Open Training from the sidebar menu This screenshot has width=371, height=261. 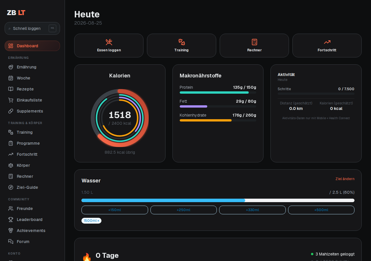click(32, 132)
